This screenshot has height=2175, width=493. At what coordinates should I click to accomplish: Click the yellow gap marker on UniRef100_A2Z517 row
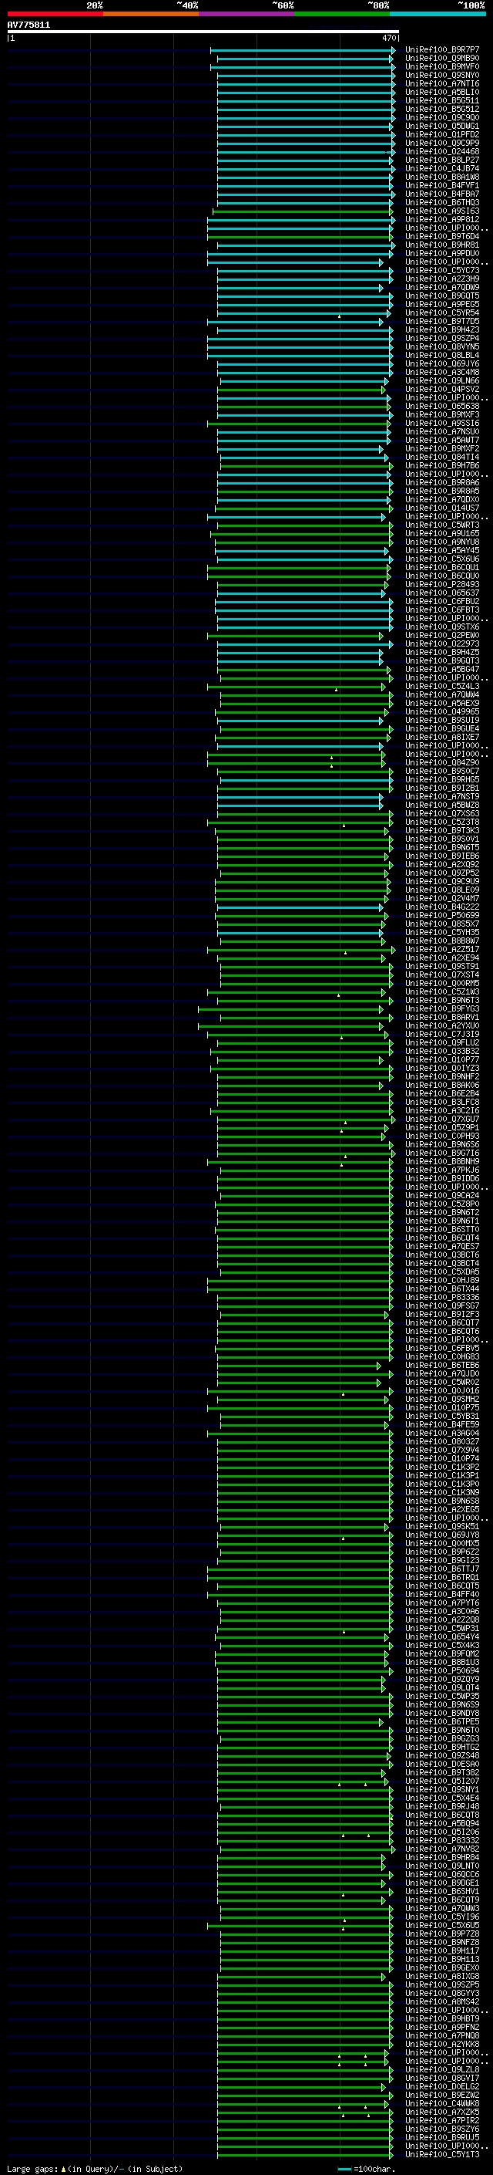346,952
